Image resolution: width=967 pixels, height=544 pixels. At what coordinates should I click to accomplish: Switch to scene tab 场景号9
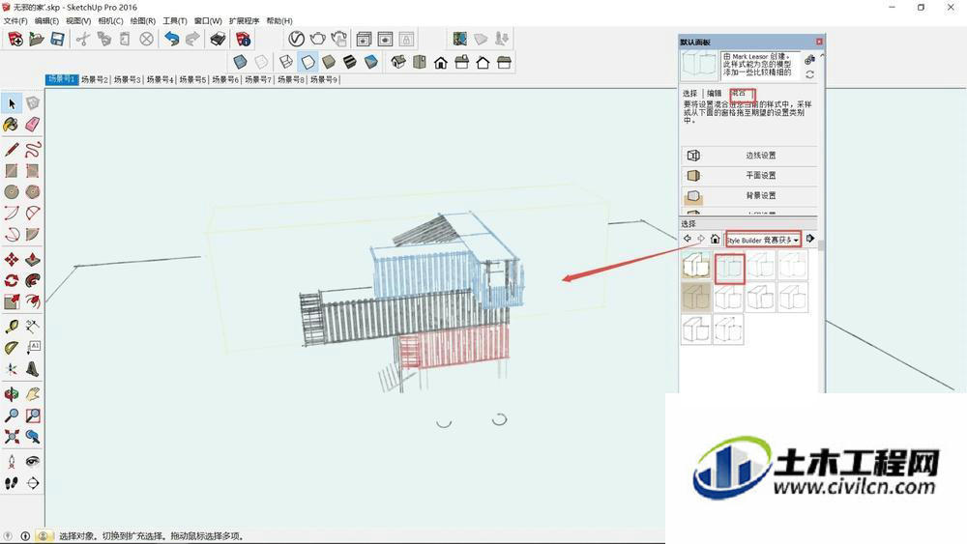(x=324, y=79)
